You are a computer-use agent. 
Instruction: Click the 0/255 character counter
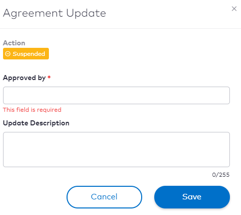click(x=221, y=175)
